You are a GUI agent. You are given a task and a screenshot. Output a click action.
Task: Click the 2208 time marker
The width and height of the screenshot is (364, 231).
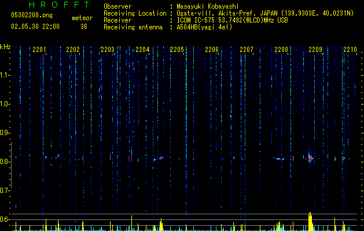tap(281, 50)
